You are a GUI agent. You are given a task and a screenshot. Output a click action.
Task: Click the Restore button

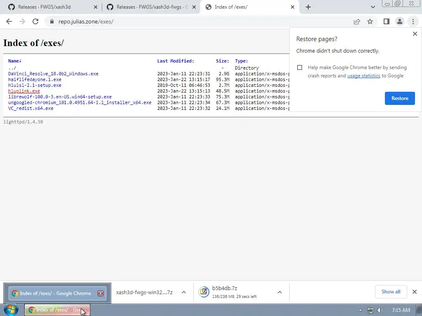coord(400,98)
